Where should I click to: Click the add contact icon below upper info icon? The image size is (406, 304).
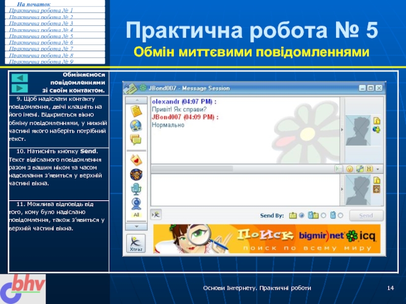377,130
